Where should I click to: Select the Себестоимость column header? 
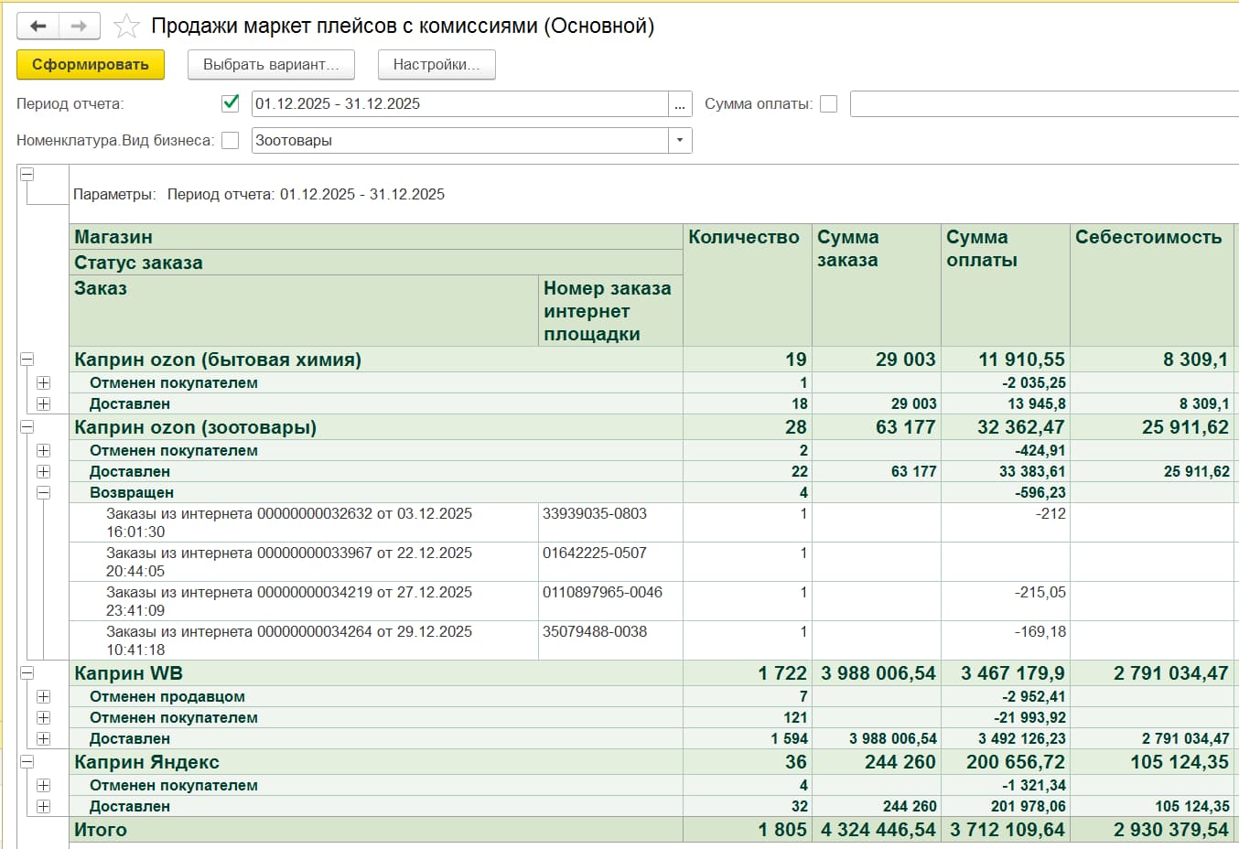pos(1152,285)
